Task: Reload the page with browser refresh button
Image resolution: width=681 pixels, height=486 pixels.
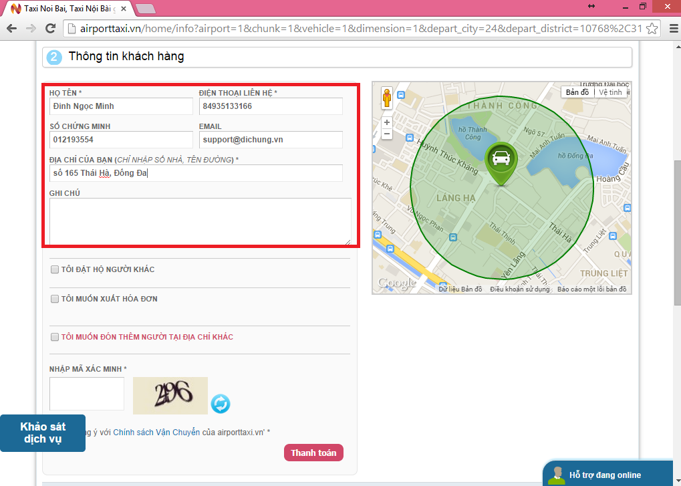Action: 49,29
